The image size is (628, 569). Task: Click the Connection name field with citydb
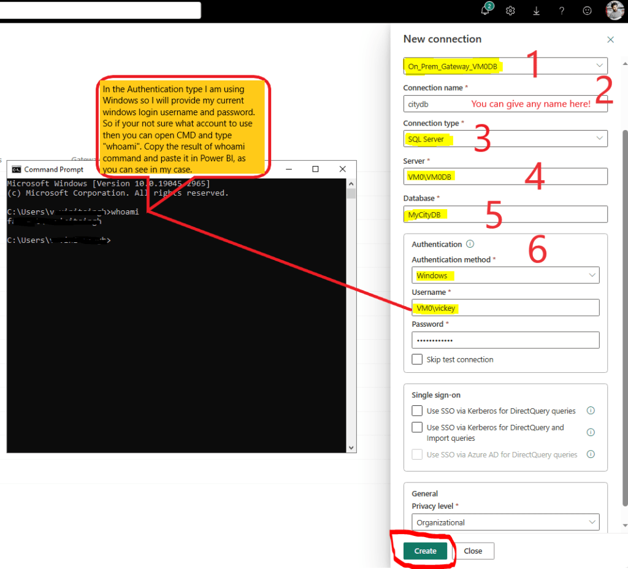point(505,104)
